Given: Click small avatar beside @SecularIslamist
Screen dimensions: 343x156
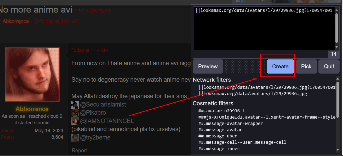Looking at the screenshot, I should click(x=75, y=104).
